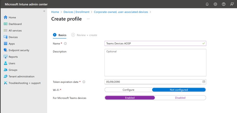Open the notifications bell icon

pyautogui.click(x=207, y=4)
